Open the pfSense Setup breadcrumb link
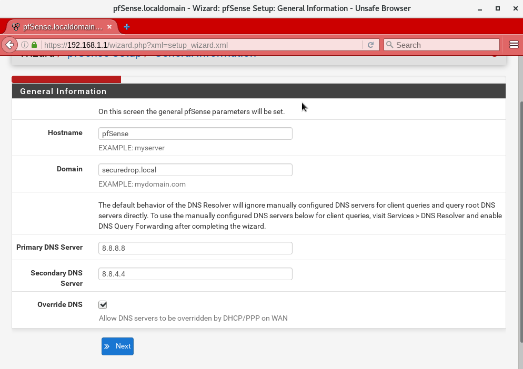The width and height of the screenshot is (523, 369). click(104, 53)
